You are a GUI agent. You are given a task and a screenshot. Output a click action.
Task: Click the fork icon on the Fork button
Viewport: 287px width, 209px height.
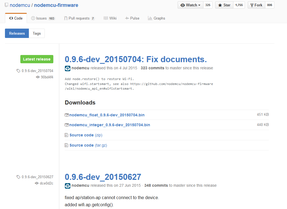point(252,5)
